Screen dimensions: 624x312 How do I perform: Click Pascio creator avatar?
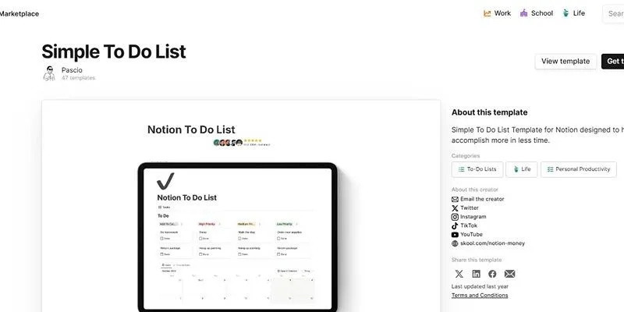(x=49, y=73)
